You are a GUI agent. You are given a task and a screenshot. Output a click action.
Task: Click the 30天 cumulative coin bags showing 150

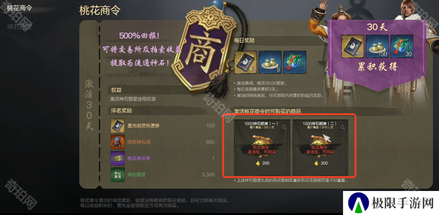click(x=377, y=46)
